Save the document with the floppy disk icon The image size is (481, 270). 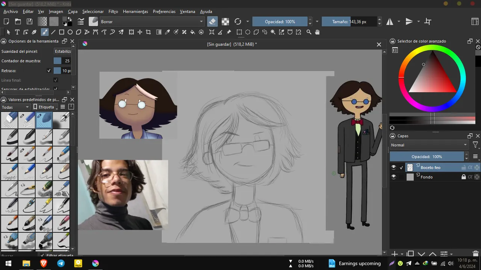[x=29, y=22]
